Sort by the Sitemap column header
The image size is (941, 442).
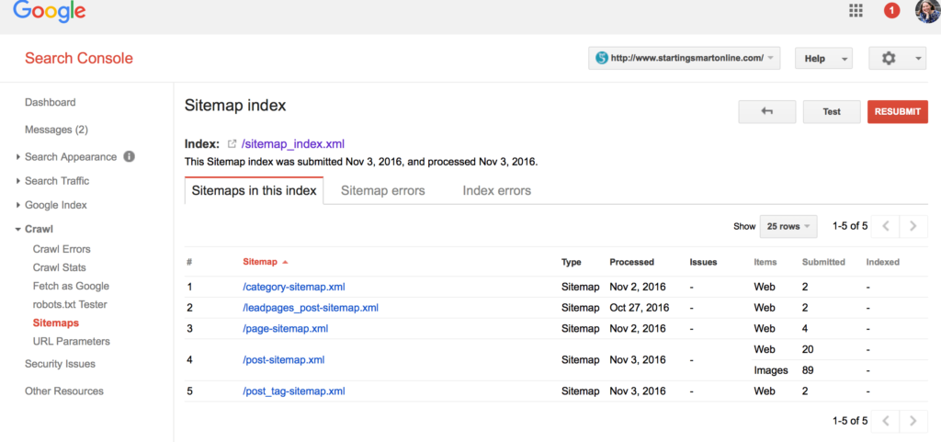(x=260, y=262)
